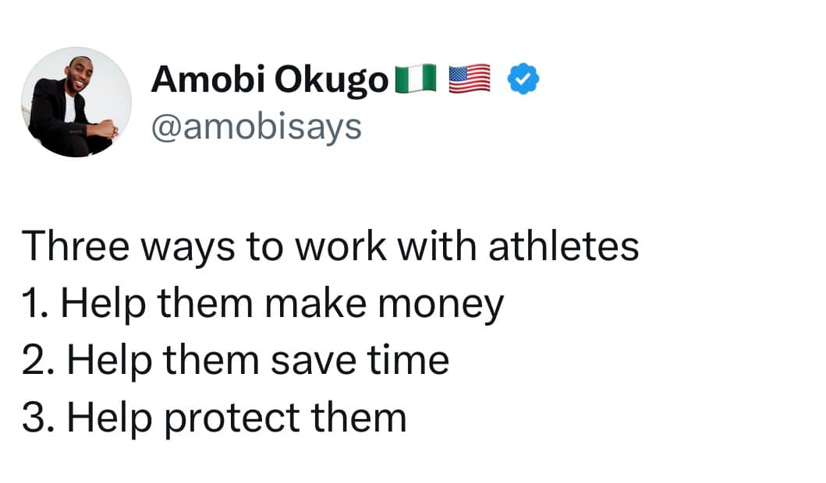Click the word "save" in the tweet
Image resolution: width=826 pixels, height=483 pixels.
point(314,363)
